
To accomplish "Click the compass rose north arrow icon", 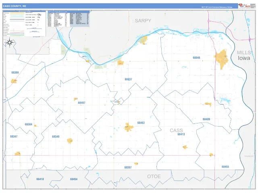I will coord(10,43).
